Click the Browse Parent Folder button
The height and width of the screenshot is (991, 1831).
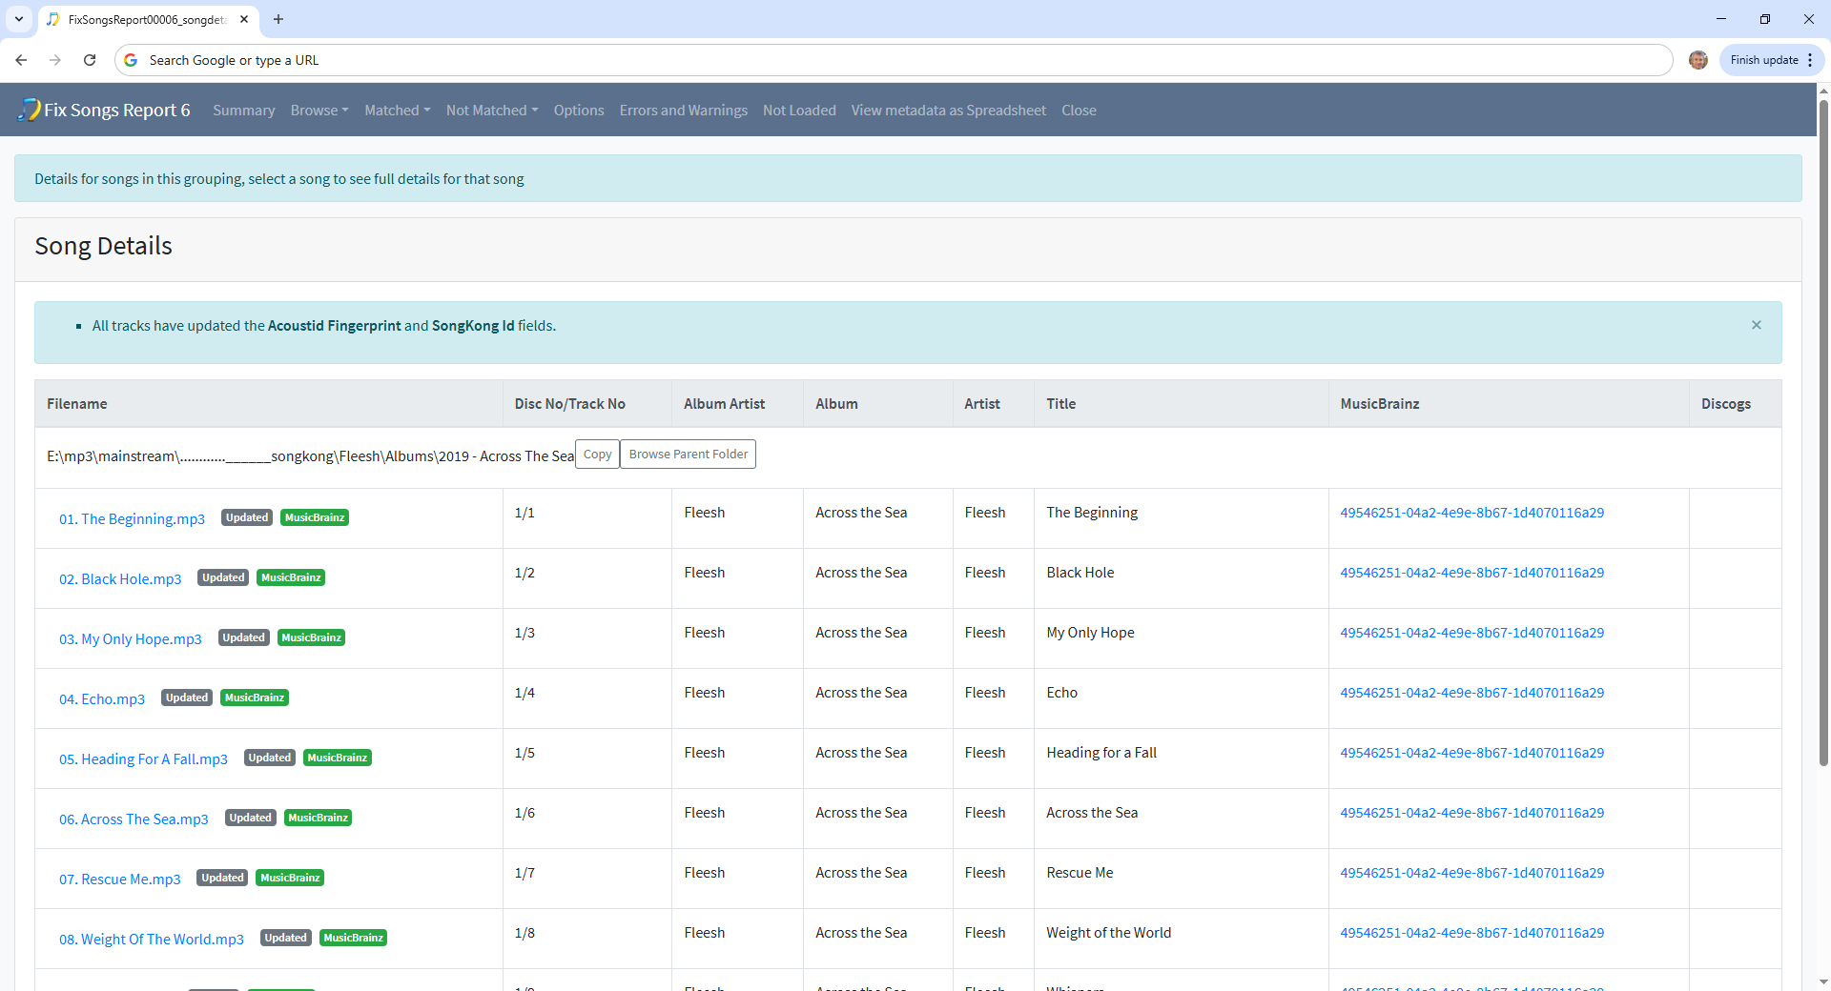coord(688,455)
